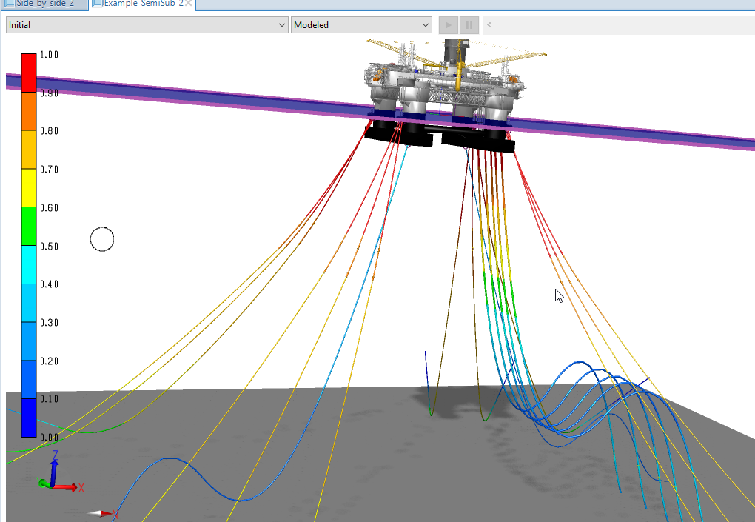Click the red-white direction arrow near X
The image size is (755, 522).
pos(100,512)
